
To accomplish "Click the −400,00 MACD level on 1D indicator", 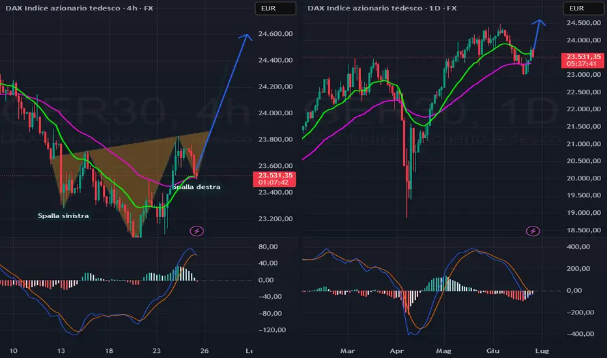I will (580, 334).
